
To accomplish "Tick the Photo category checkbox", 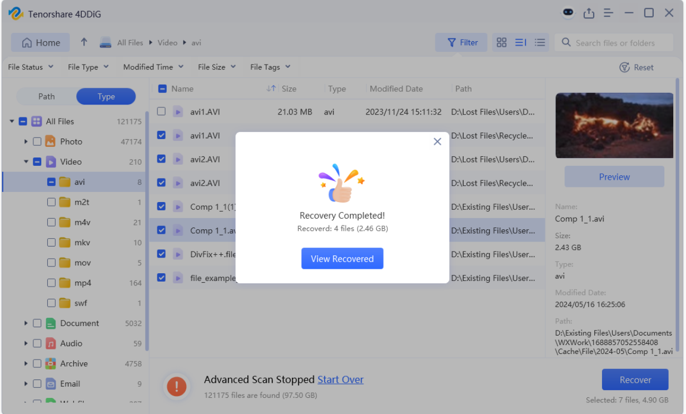I will [37, 142].
